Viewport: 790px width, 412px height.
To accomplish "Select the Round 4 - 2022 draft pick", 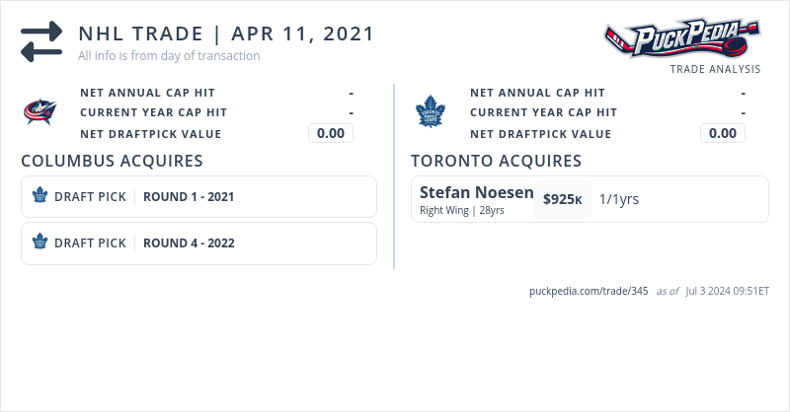I will pos(189,242).
